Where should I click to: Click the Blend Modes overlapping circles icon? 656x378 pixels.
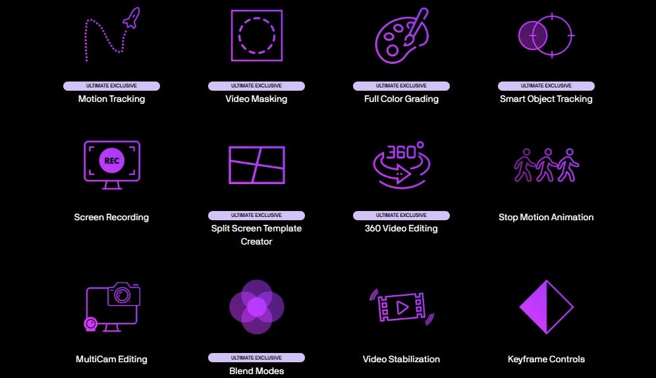[257, 307]
